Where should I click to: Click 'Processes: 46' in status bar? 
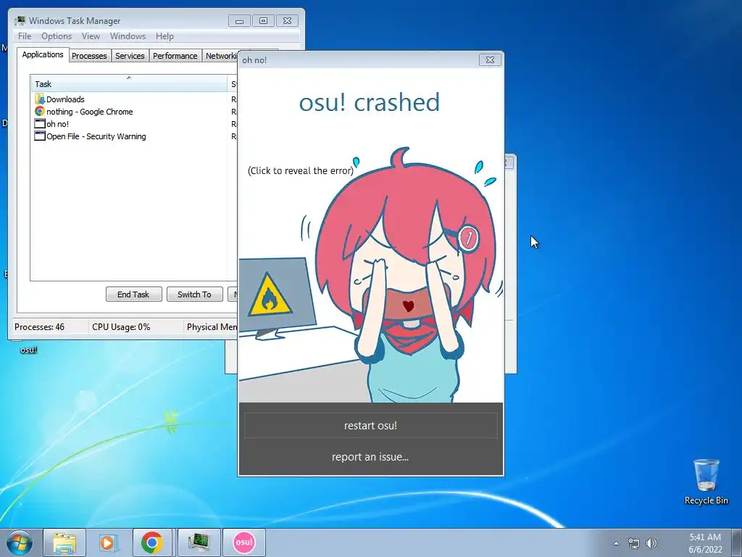click(39, 327)
